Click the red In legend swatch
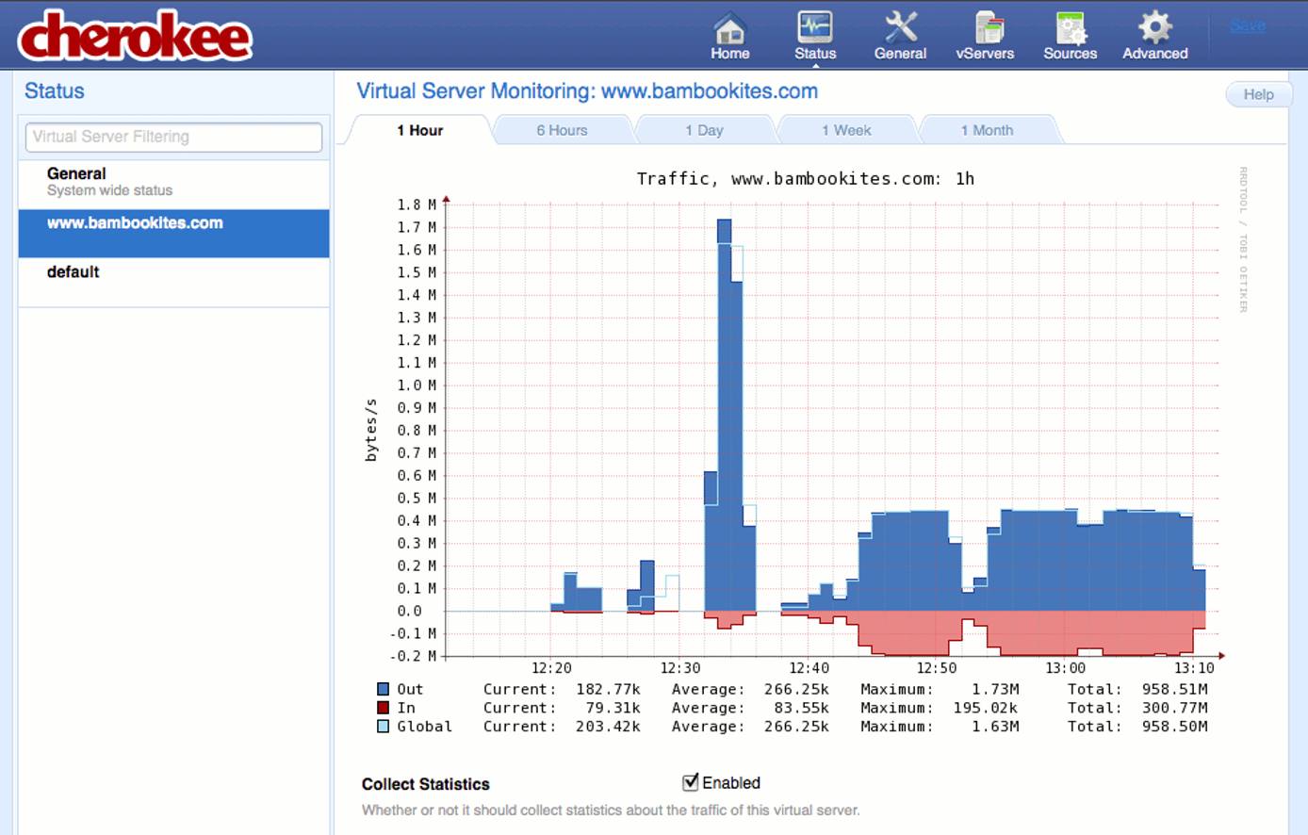Screen dimensions: 1308x835 [x=383, y=707]
